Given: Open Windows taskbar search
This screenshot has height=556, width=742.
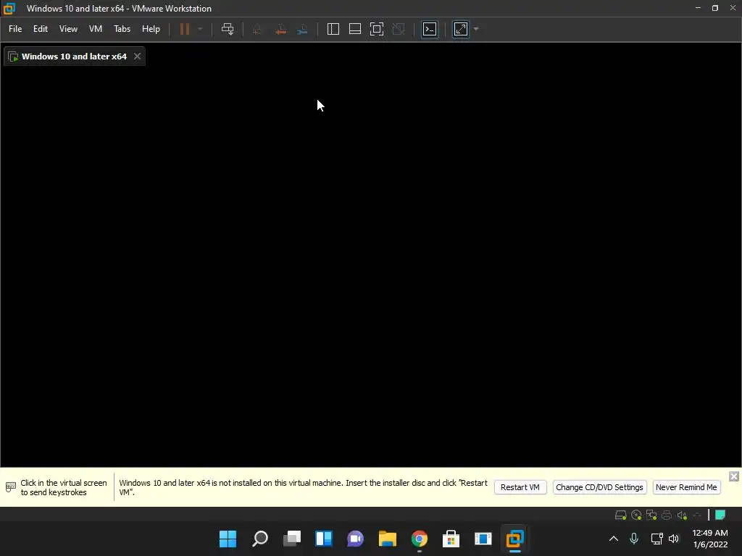Looking at the screenshot, I should [260, 539].
